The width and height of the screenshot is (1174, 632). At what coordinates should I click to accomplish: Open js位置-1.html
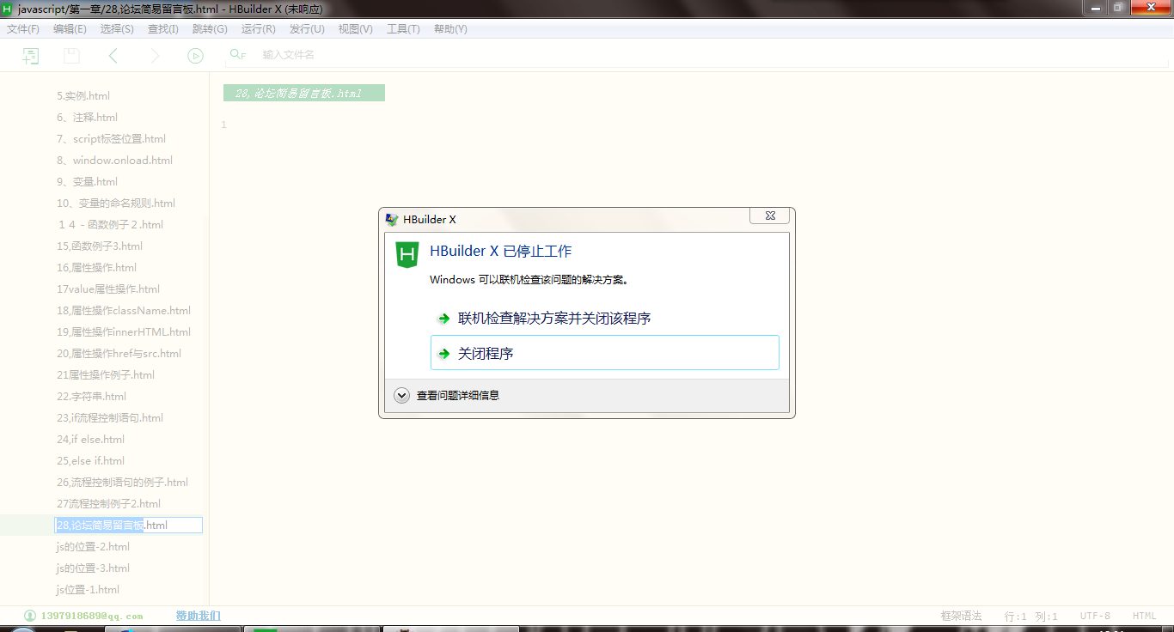88,590
